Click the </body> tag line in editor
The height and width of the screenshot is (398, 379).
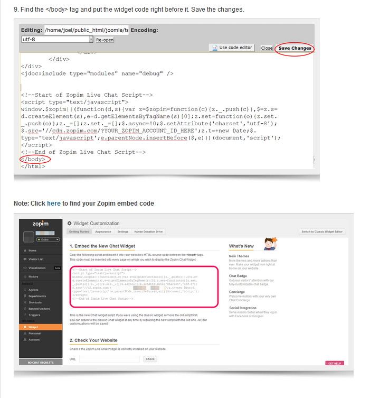point(33,159)
